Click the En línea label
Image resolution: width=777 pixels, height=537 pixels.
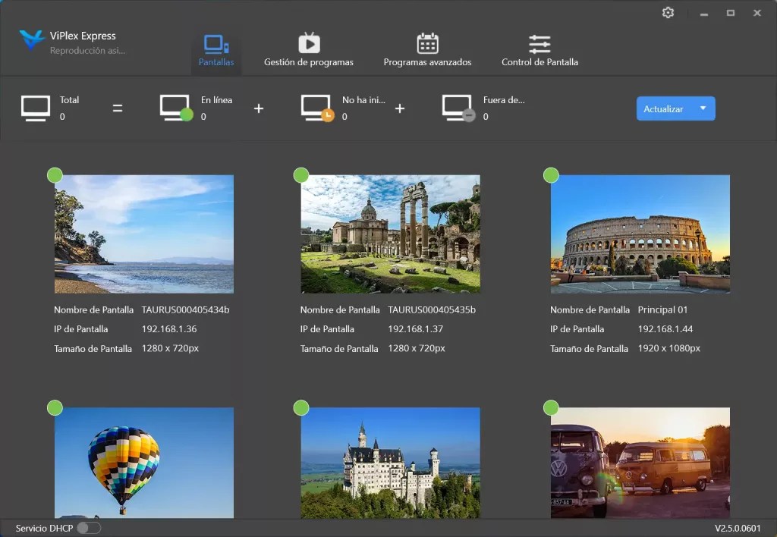point(216,100)
